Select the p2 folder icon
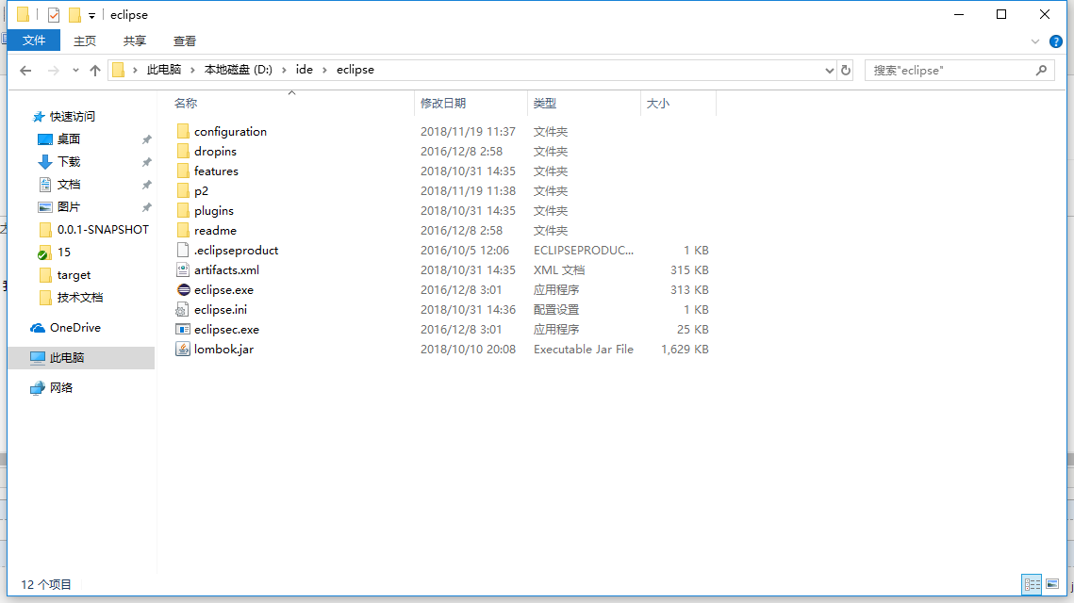Viewport: 1074px width, 603px height. pos(183,191)
